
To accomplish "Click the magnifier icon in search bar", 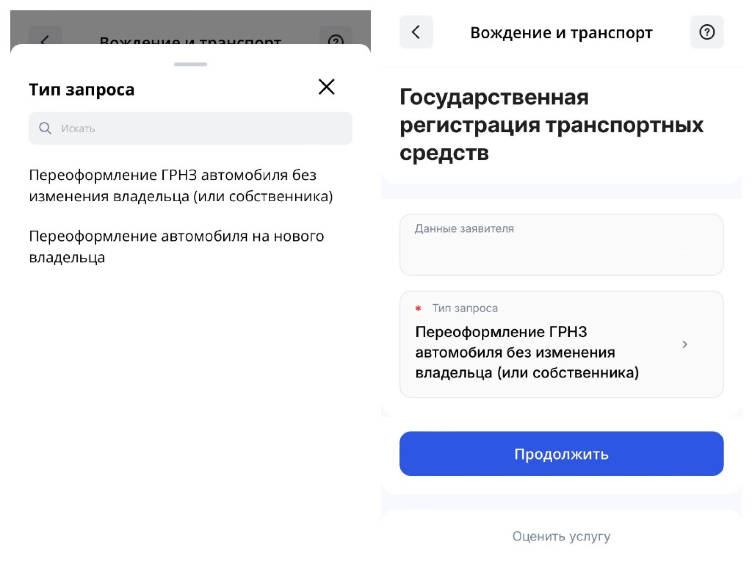I will (45, 128).
